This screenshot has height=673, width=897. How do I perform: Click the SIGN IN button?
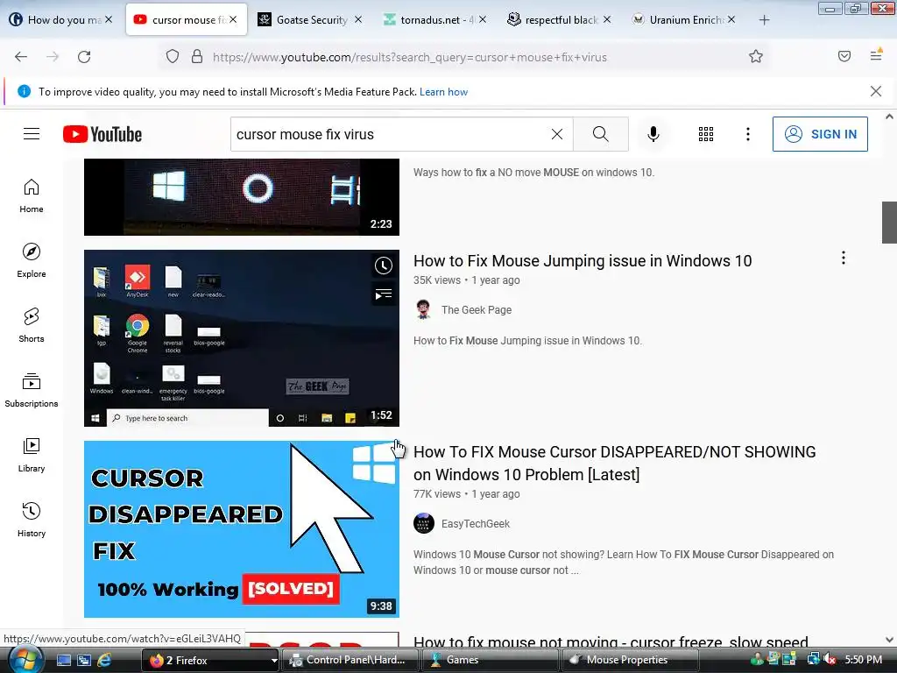[820, 134]
